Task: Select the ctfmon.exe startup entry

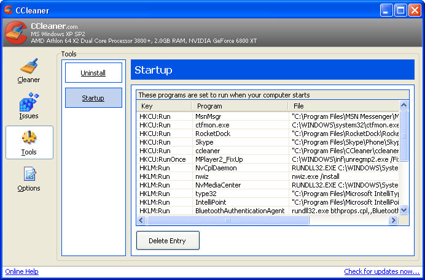Action: point(268,125)
